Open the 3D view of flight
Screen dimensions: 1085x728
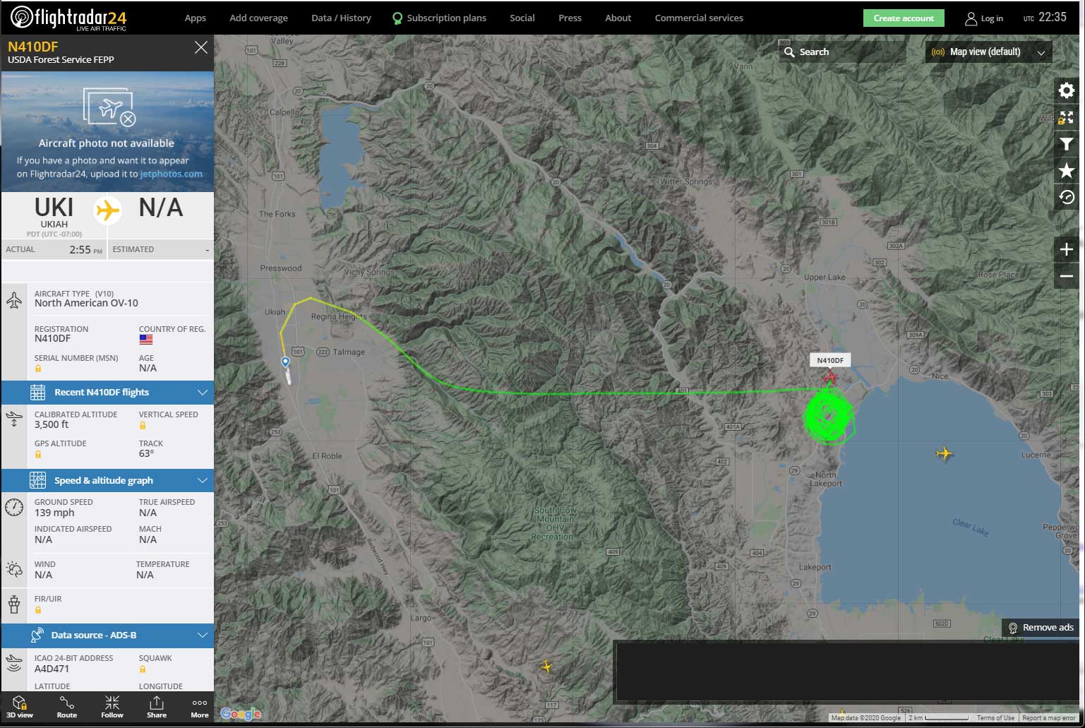[x=20, y=707]
